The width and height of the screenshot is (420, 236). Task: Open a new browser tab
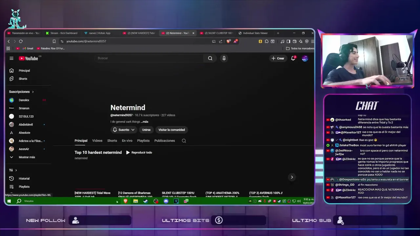tap(278, 33)
